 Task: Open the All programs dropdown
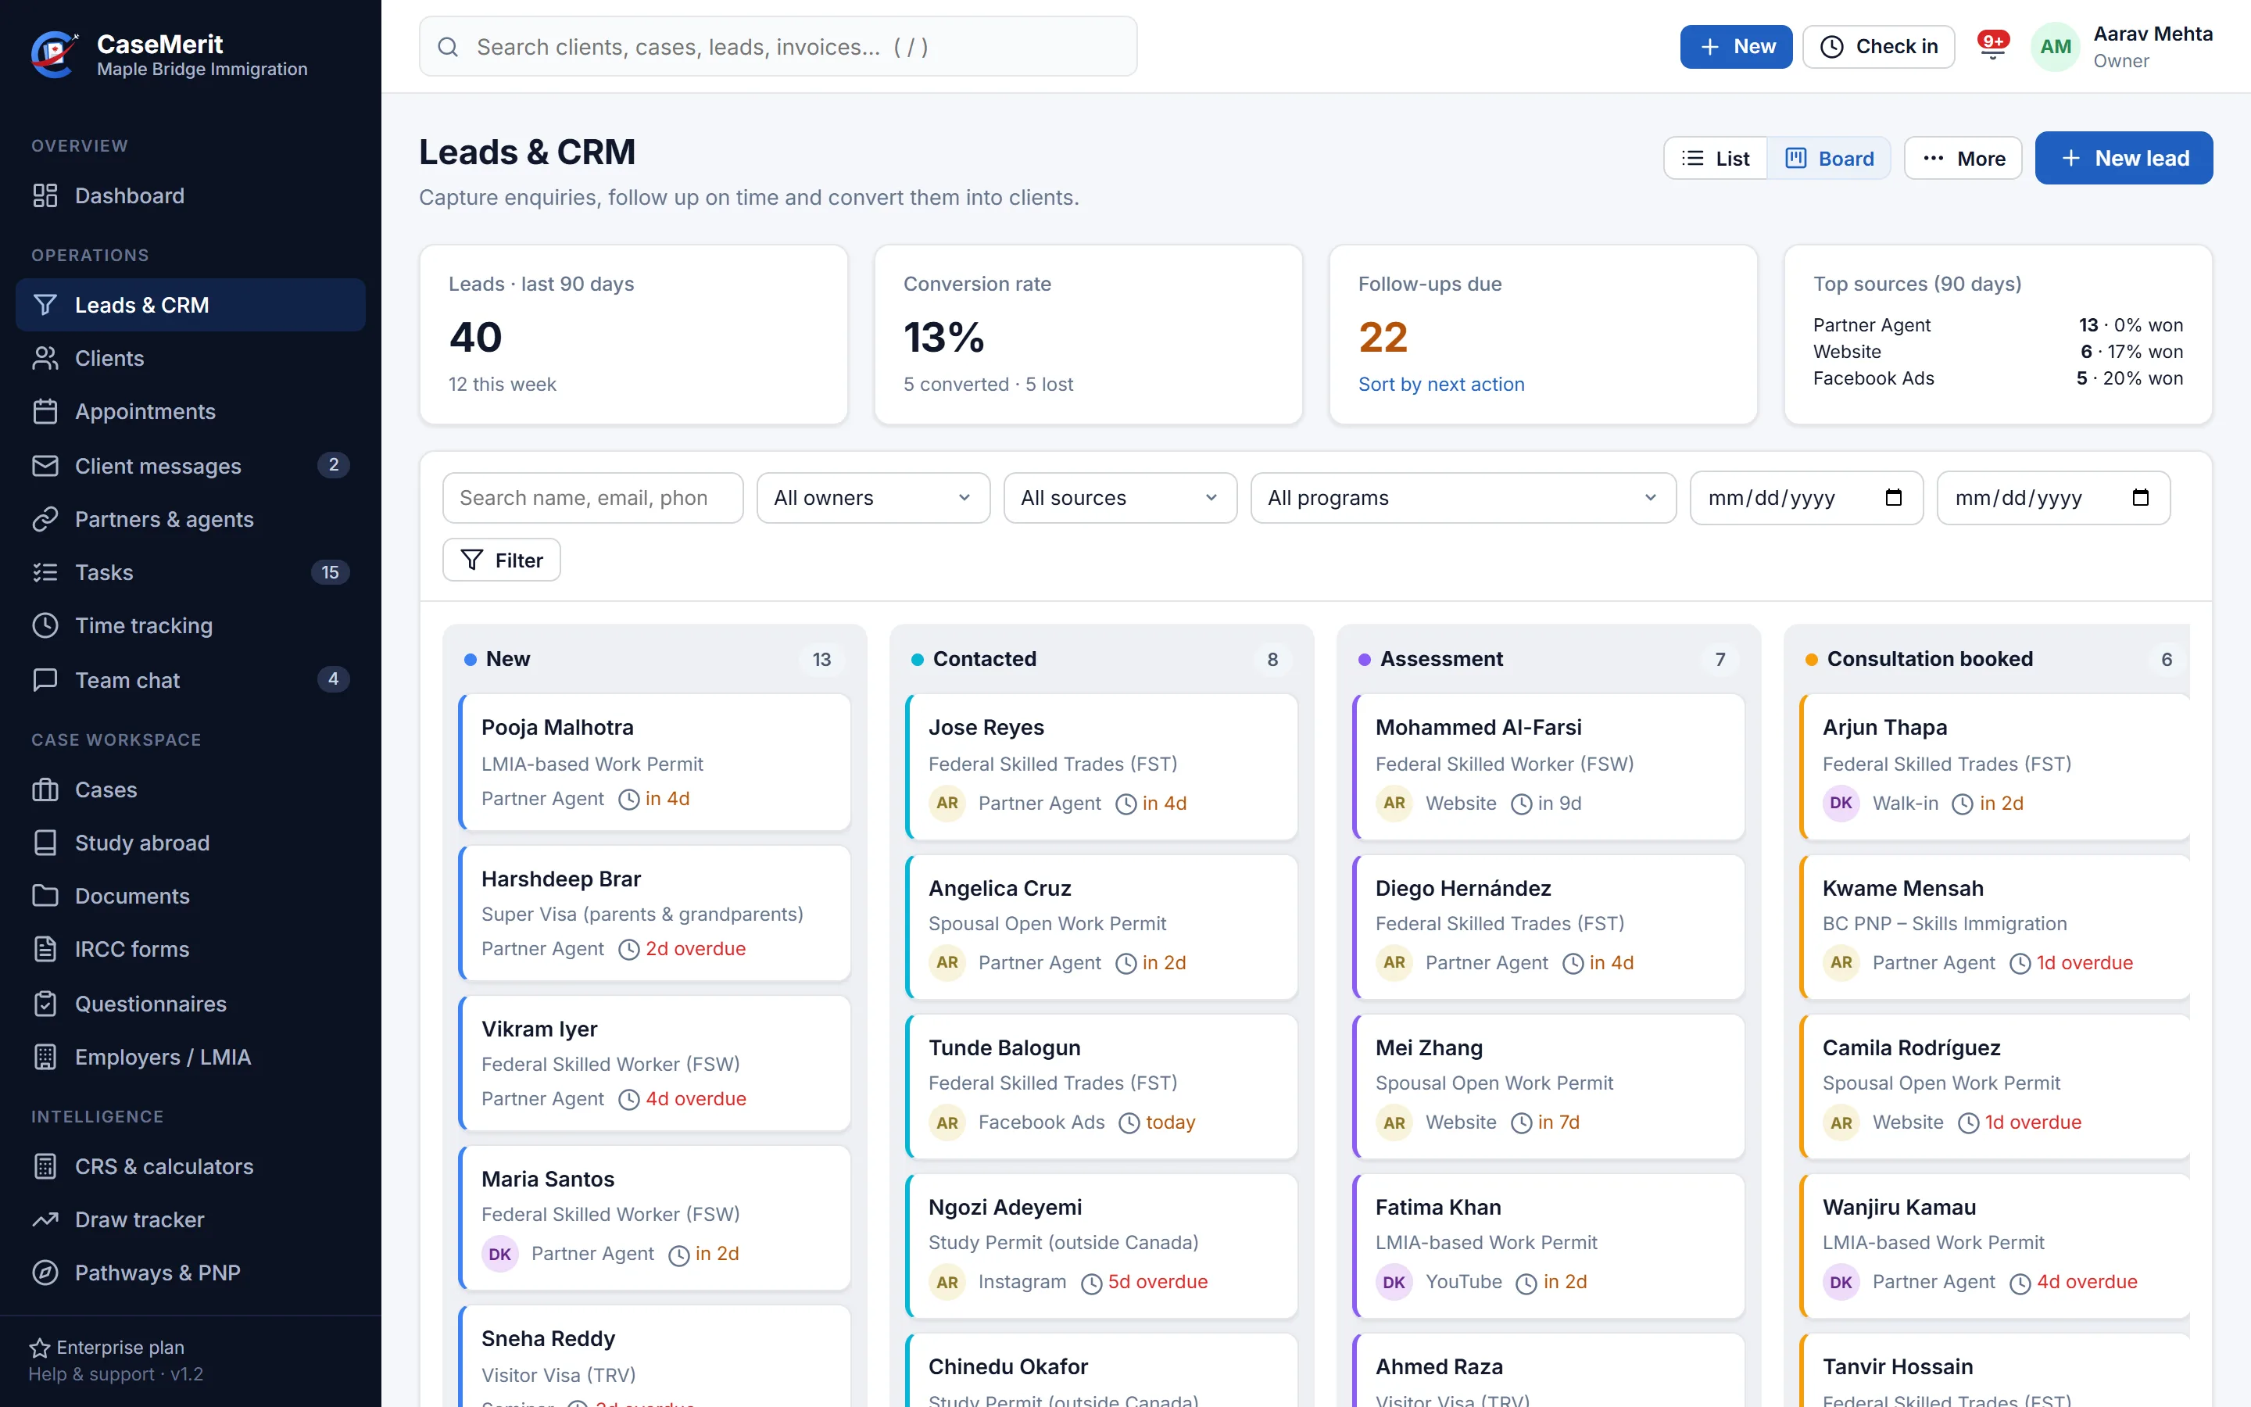tap(1463, 498)
